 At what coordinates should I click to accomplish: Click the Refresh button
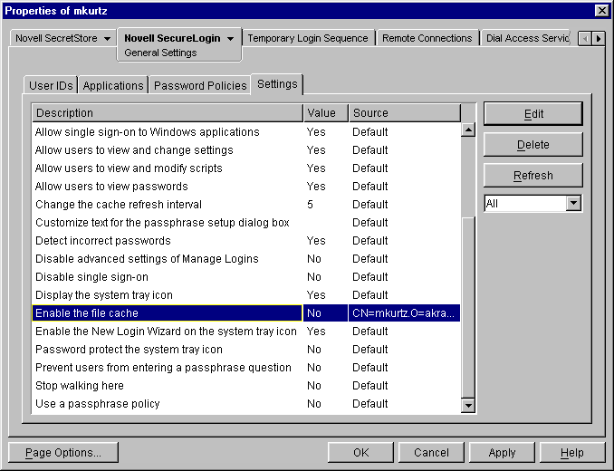533,176
